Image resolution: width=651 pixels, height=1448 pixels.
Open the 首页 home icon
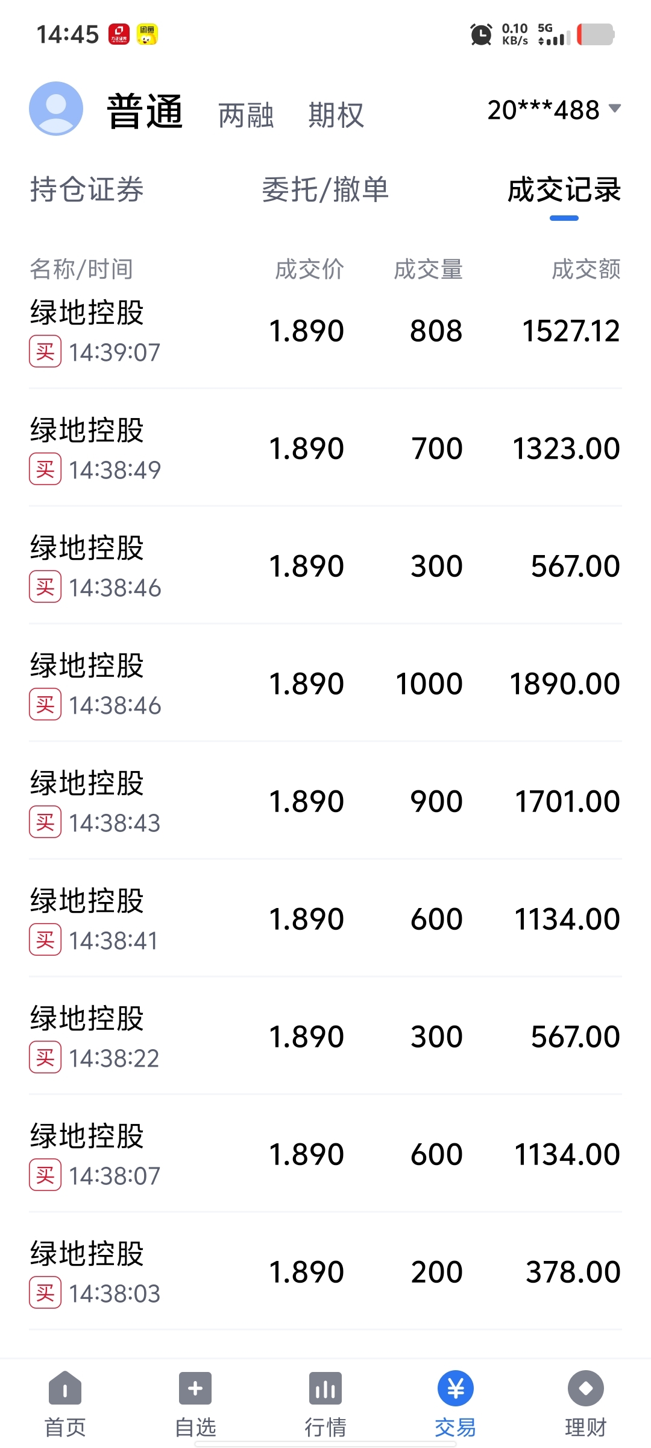[65, 1388]
